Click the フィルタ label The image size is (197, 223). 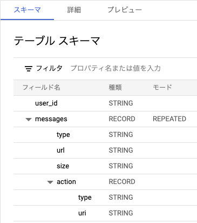(x=49, y=68)
